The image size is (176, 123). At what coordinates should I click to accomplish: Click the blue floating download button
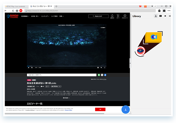click(125, 109)
